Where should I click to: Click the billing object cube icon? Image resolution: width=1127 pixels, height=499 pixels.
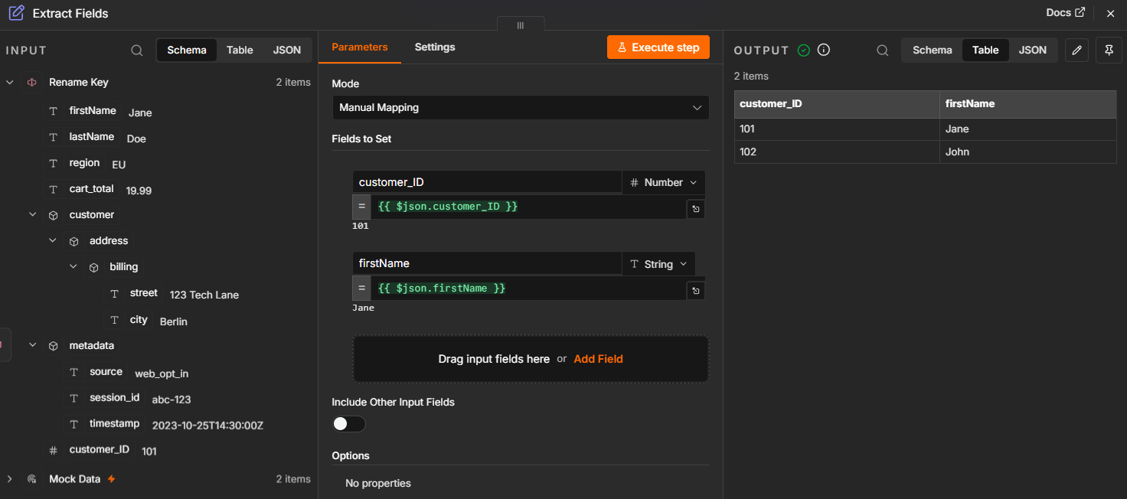93,267
